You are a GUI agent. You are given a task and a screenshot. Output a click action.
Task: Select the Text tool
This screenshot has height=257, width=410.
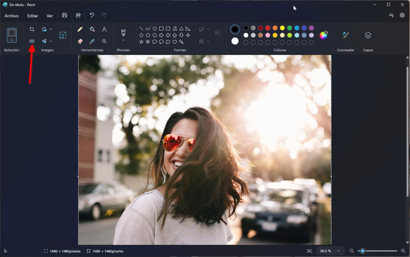pos(104,29)
